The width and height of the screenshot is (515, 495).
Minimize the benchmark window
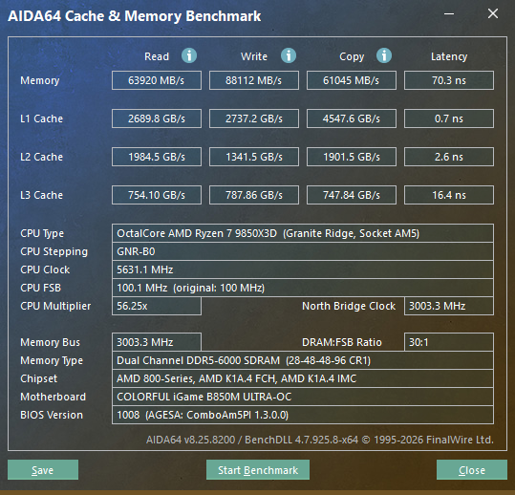coord(449,13)
